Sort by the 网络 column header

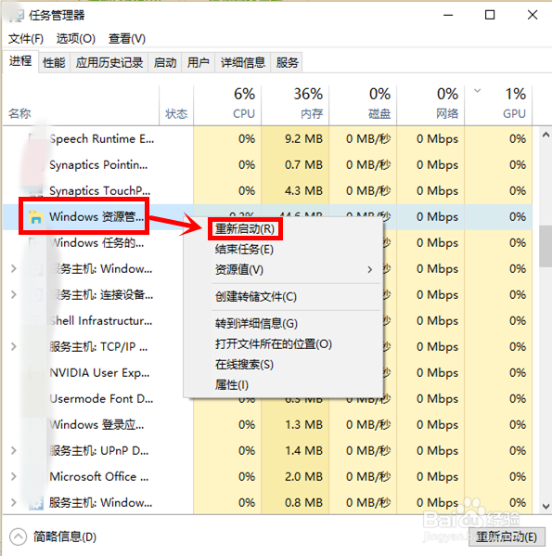tap(430, 105)
